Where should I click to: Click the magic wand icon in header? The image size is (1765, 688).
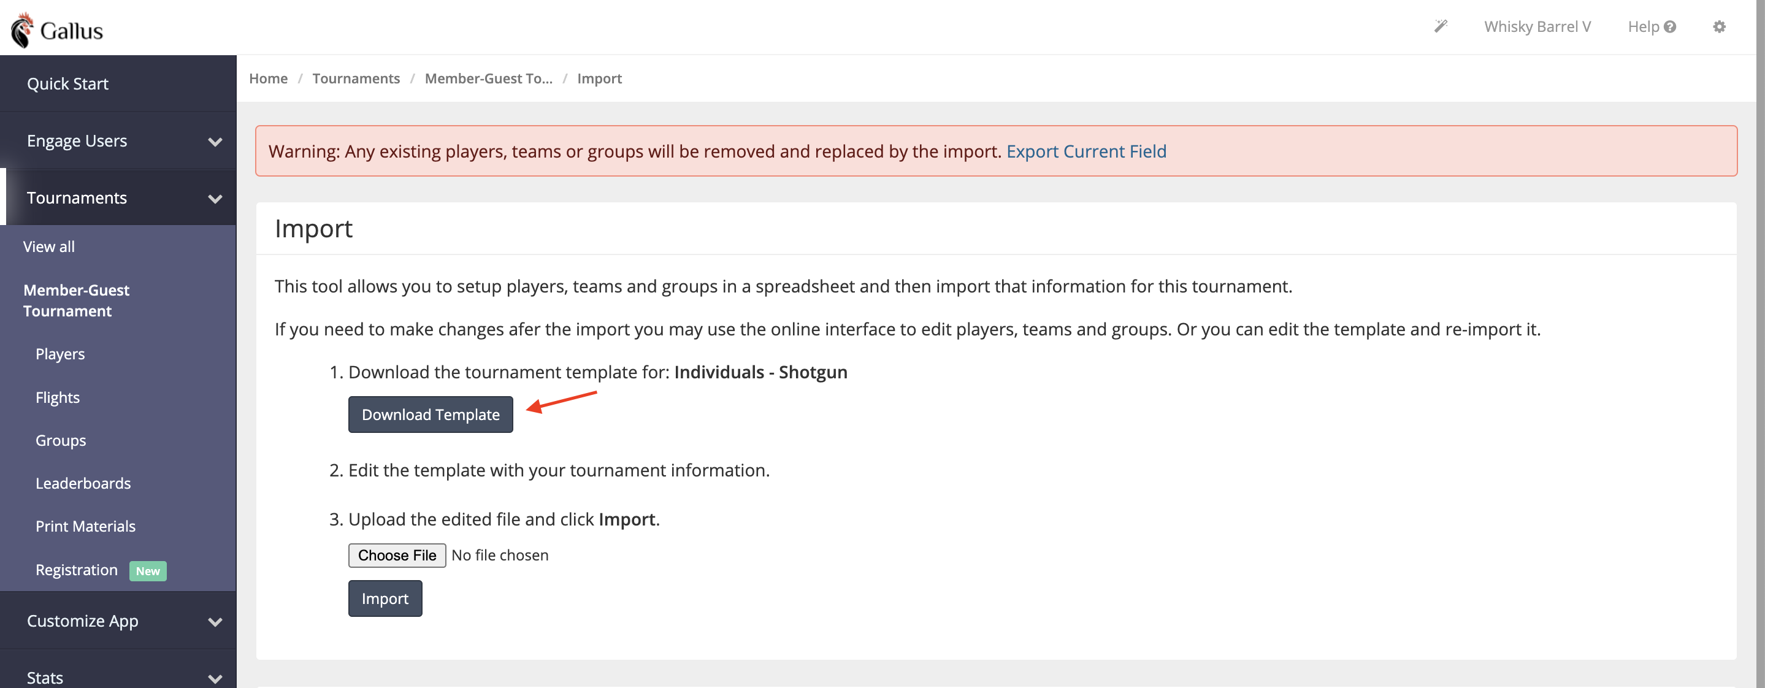(x=1440, y=27)
